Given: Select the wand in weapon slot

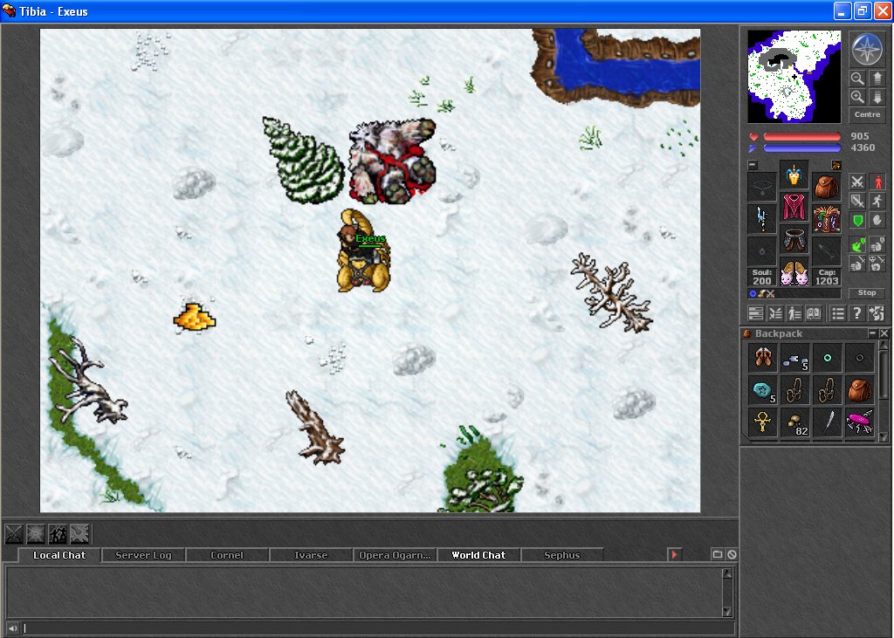Looking at the screenshot, I should tap(761, 219).
